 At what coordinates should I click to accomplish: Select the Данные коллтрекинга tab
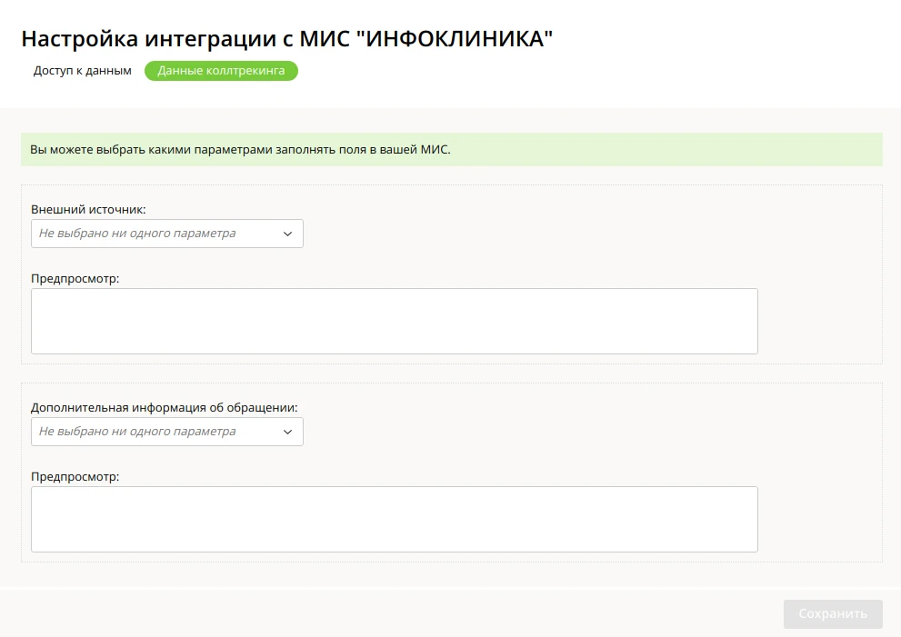coord(221,71)
